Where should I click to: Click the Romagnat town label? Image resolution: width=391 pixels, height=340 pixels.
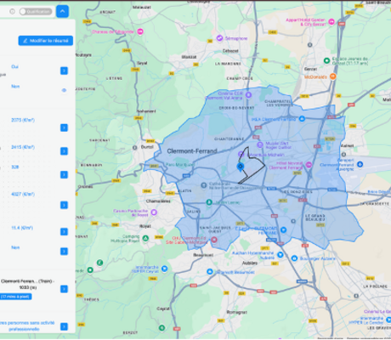click(237, 312)
